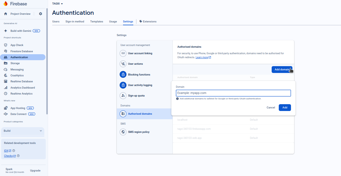Click inside the Domain input field

click(x=233, y=93)
